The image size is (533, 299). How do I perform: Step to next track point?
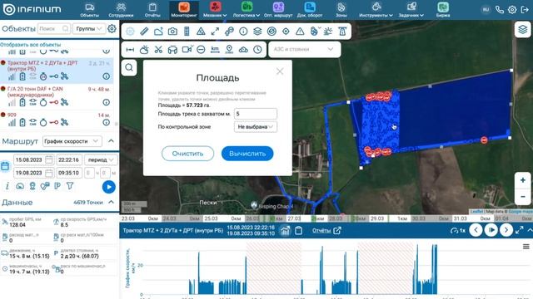506,230
